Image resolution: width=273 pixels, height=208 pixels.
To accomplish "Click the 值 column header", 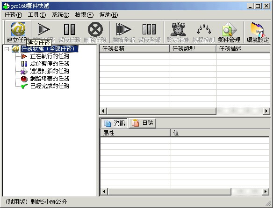I will (220, 133).
